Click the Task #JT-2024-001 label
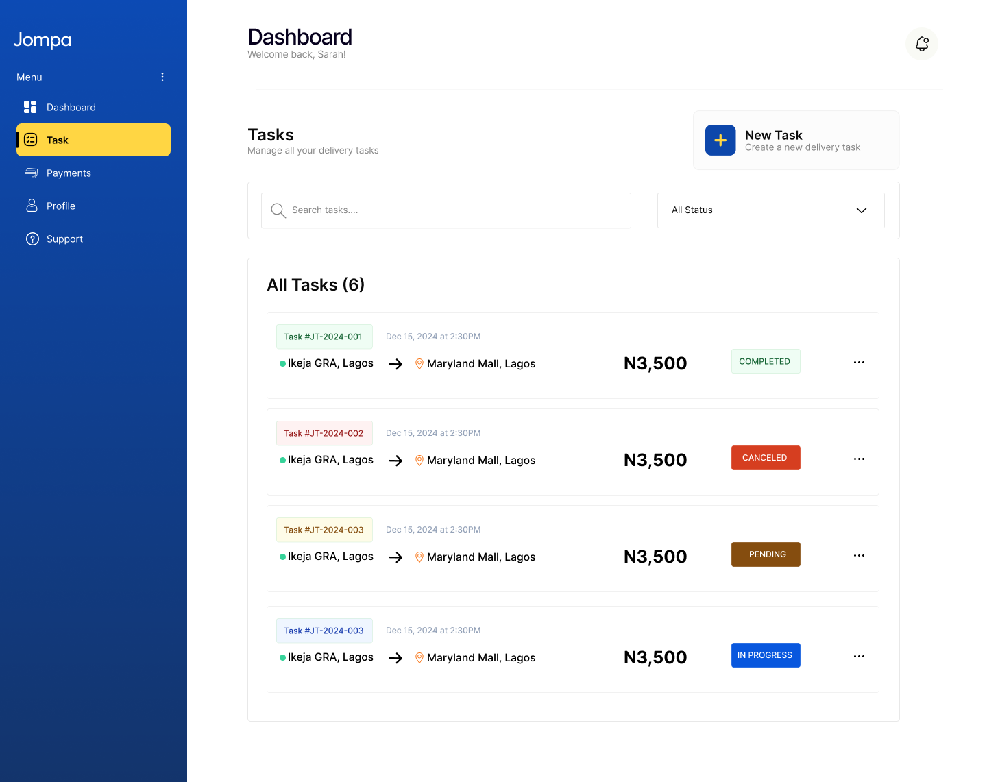This screenshot has height=782, width=987. coord(324,337)
